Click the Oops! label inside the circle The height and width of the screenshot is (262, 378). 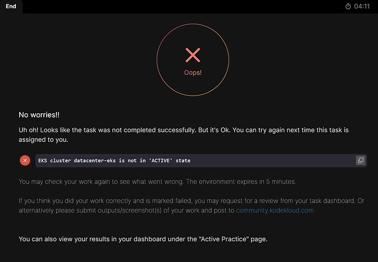192,72
